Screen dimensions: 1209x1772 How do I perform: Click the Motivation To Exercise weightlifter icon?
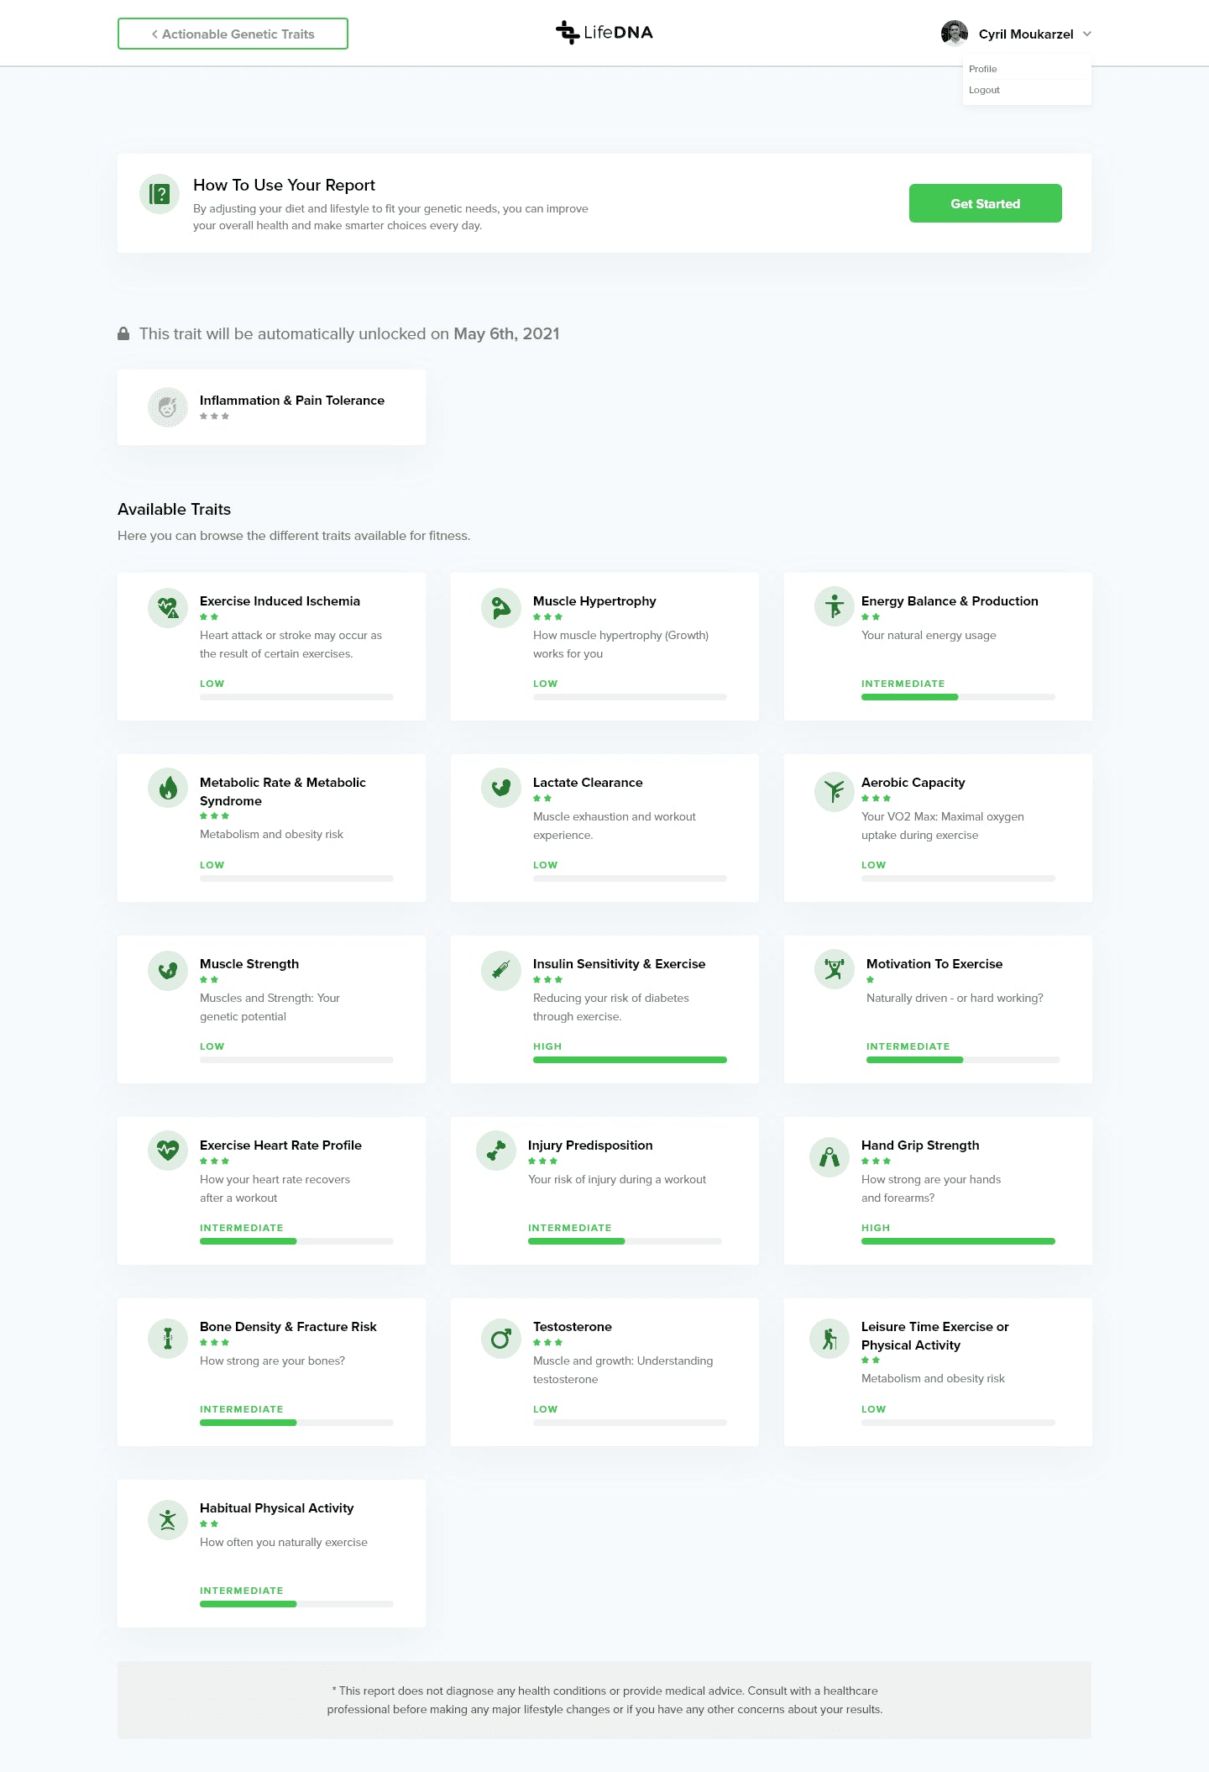coord(834,970)
